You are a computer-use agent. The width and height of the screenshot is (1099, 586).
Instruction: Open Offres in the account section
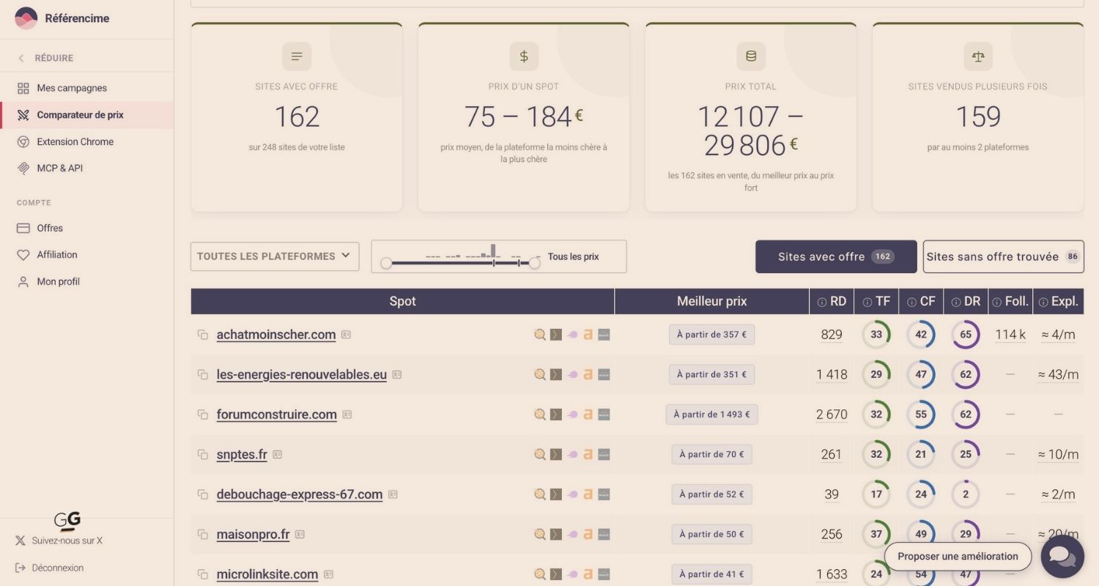86,228
